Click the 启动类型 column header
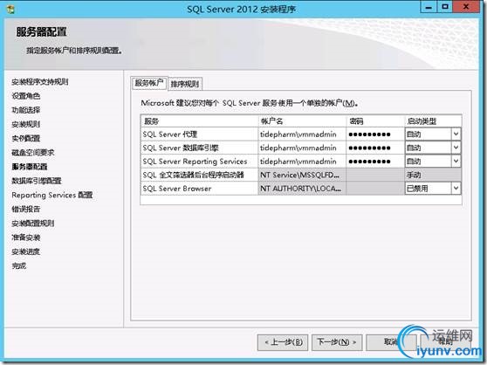 pos(433,121)
